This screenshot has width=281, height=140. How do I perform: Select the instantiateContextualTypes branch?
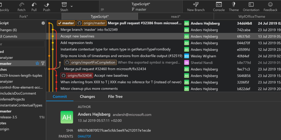click(x=21, y=105)
